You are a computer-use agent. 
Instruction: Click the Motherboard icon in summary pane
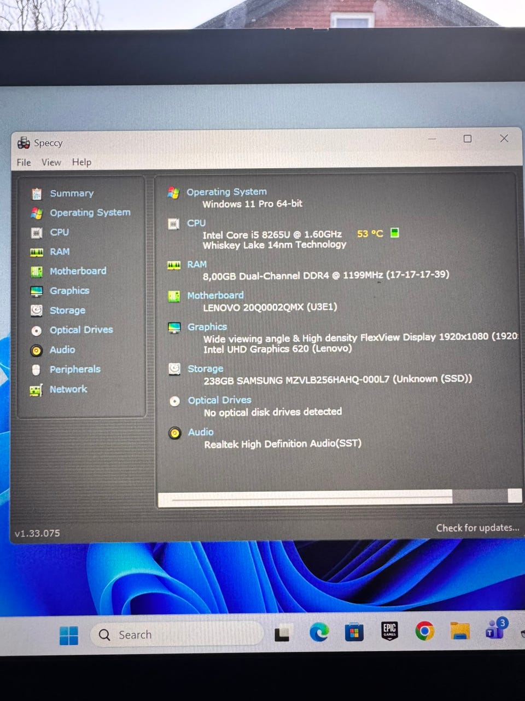pos(174,296)
